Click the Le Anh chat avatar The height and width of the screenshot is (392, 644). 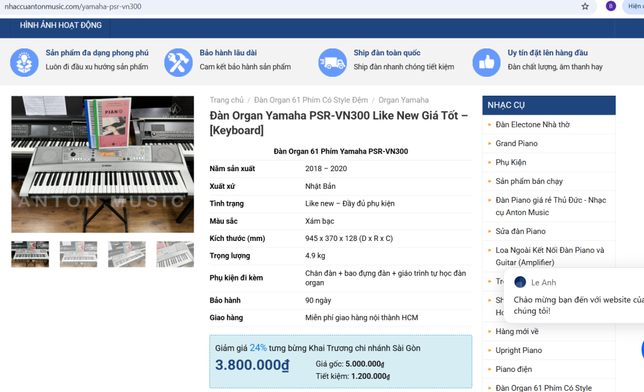(520, 282)
